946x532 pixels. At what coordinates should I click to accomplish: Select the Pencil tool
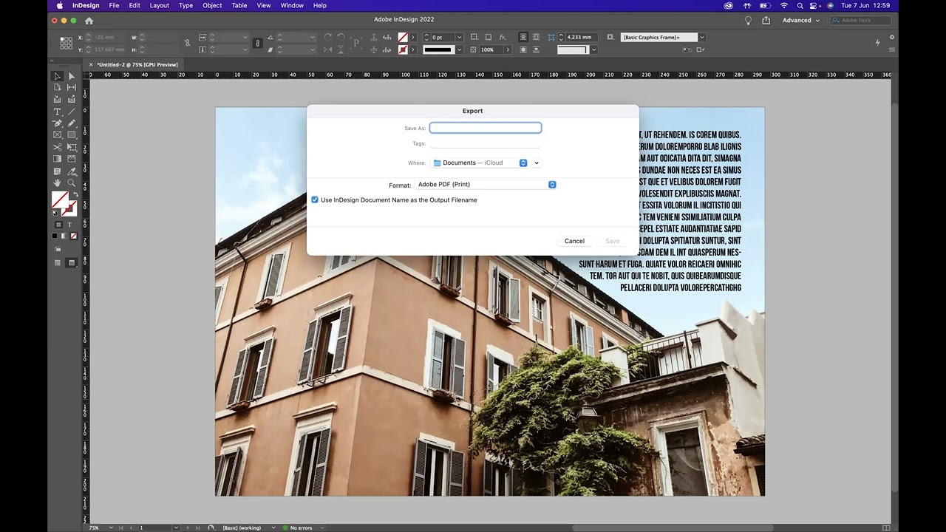(72, 123)
